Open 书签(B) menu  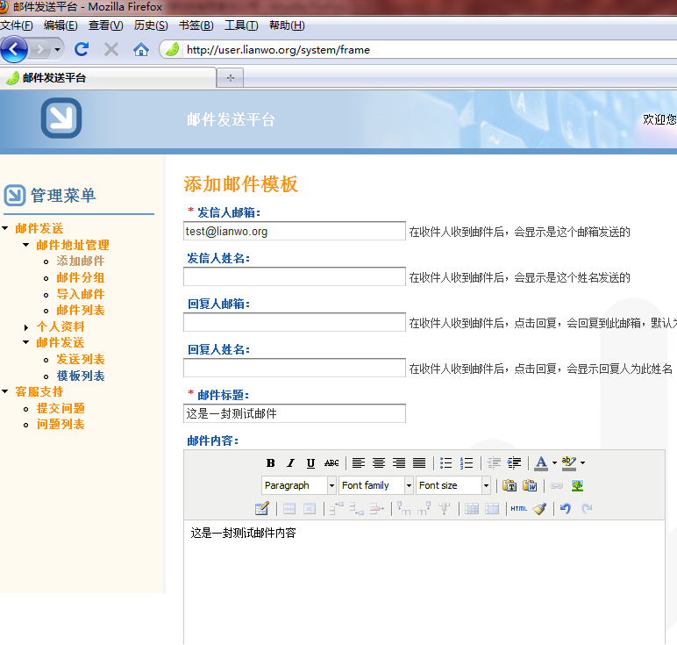196,25
